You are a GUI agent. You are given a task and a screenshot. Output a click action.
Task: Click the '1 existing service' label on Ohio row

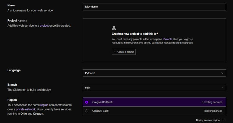pos(213,111)
